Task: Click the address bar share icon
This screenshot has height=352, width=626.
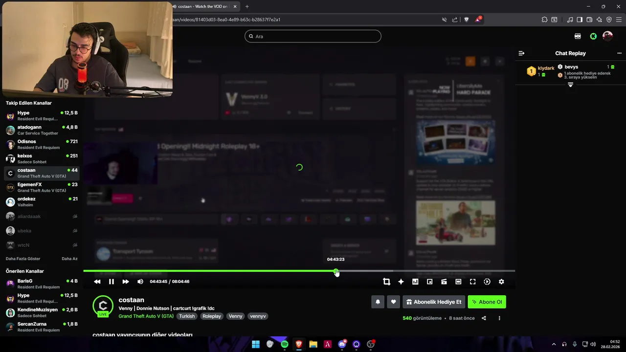Action: (455, 20)
